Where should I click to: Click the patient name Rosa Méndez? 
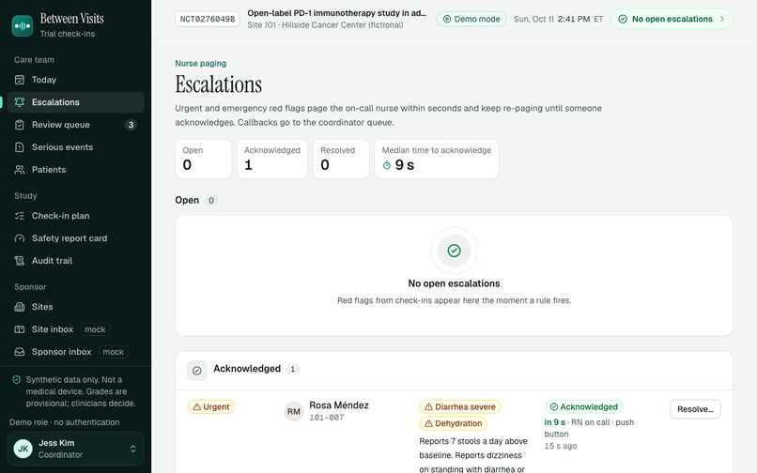[339, 404]
